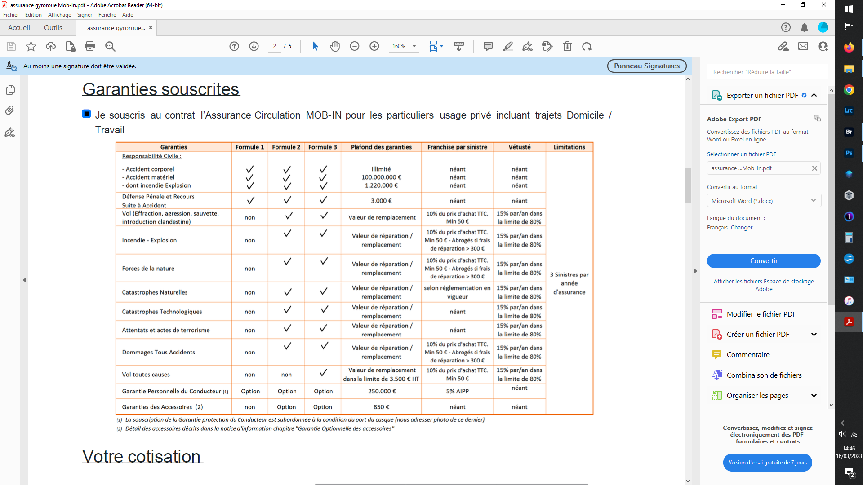Go to the previous page with the up arrow
The height and width of the screenshot is (485, 863).
point(234,46)
